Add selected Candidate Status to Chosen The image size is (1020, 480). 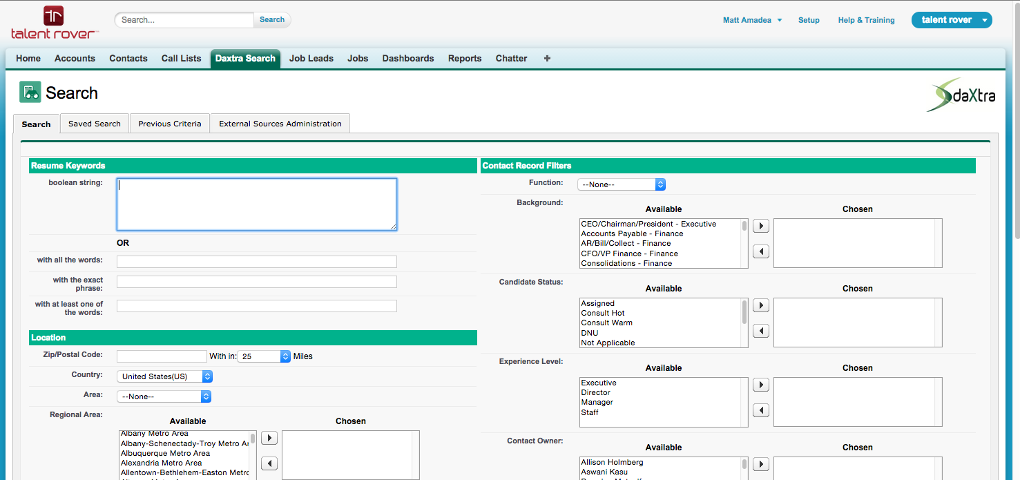760,305
